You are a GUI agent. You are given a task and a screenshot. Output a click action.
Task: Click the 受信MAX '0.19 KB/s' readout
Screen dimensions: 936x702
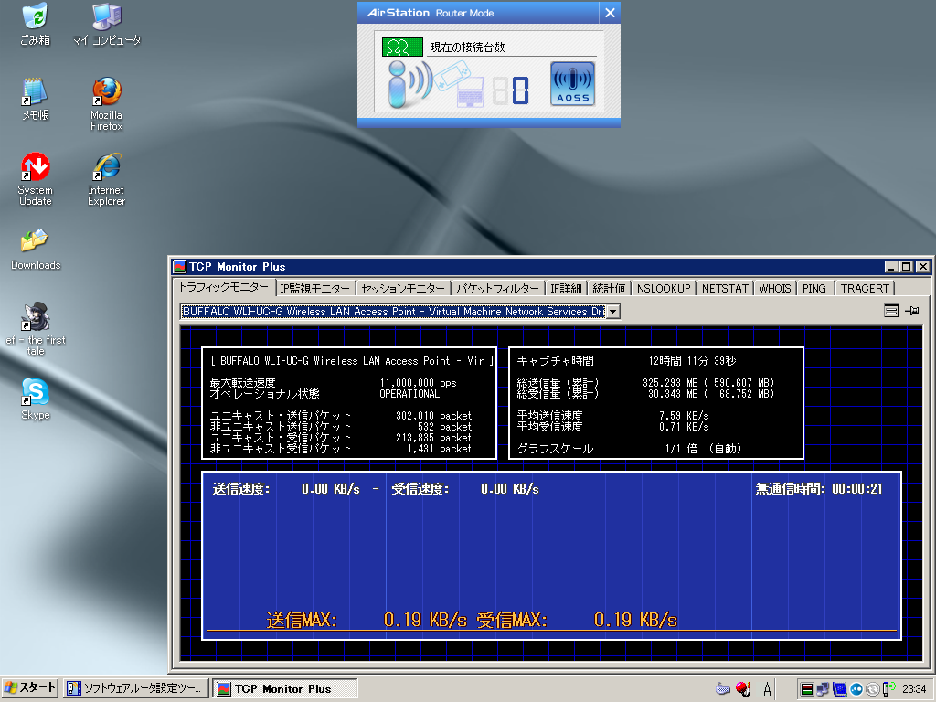click(635, 620)
